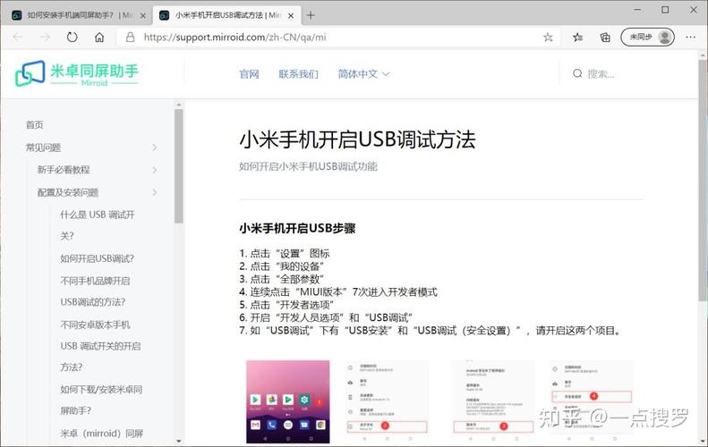Screen dimensions: 708x447
Task: Click the 未同步 profile button
Action: 647,37
